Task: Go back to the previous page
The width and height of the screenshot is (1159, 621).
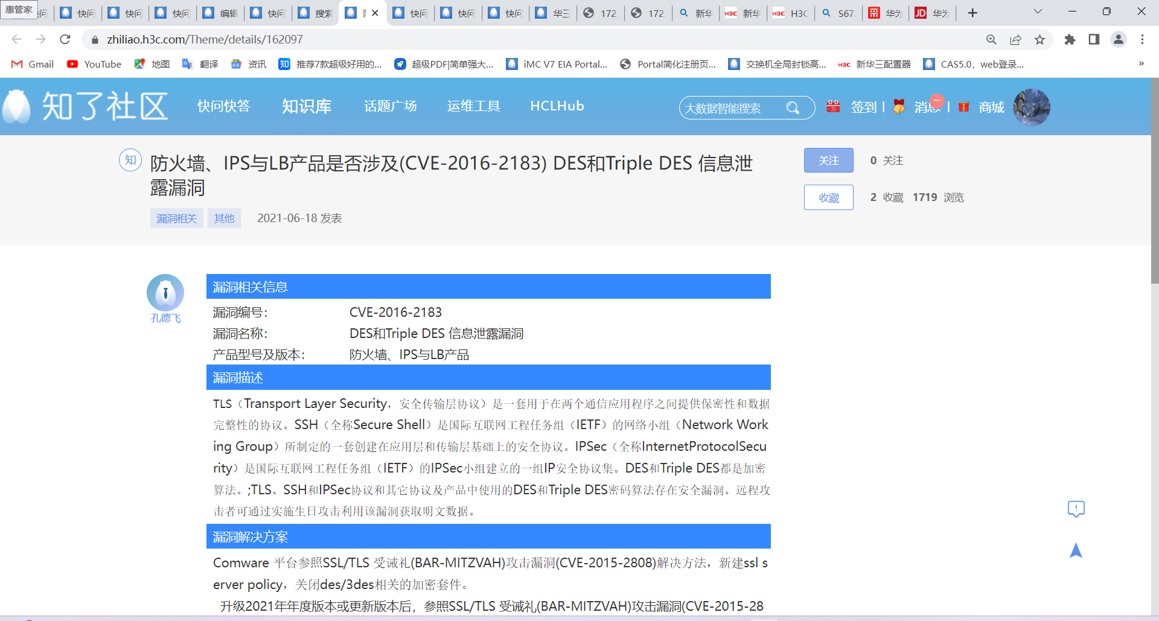Action: 16,39
